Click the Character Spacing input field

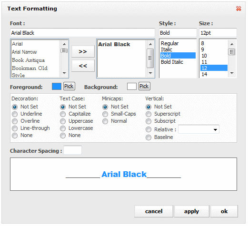click(73, 150)
